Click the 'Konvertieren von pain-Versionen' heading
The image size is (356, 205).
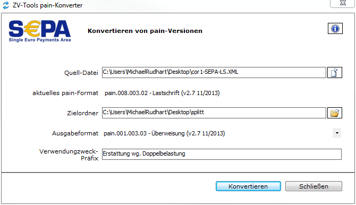[145, 31]
